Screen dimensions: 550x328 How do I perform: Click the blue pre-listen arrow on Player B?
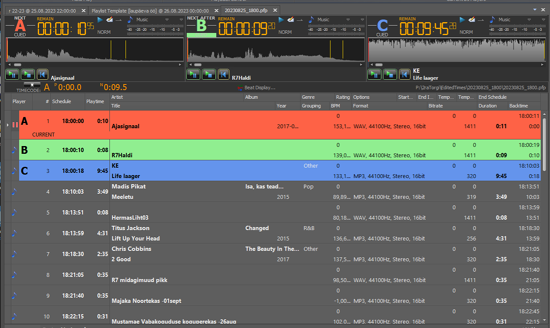[x=281, y=19]
